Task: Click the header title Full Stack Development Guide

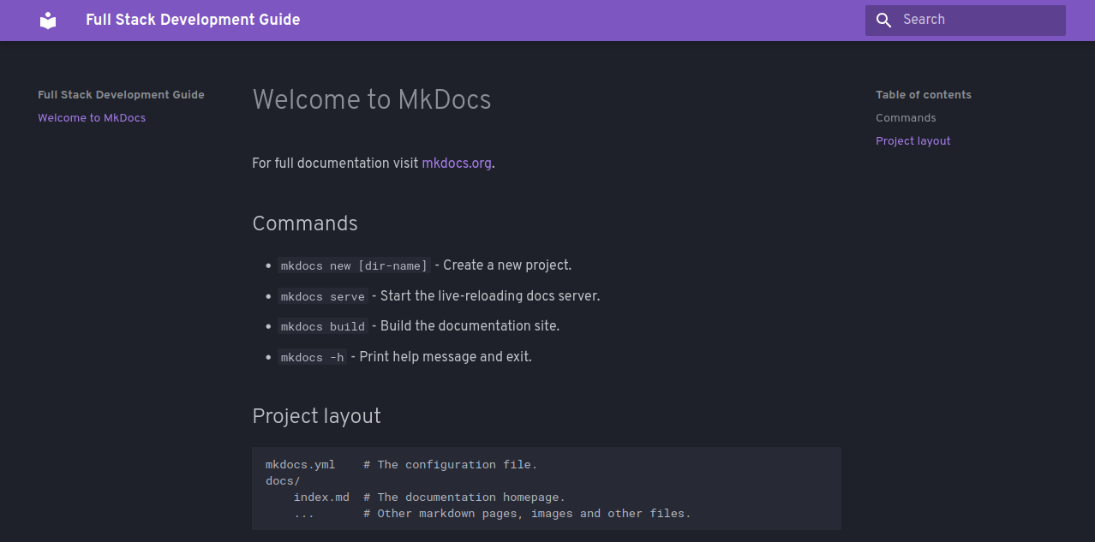Action: (193, 20)
